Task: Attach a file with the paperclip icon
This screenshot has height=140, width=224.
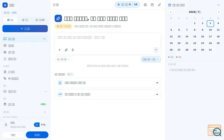Action: (x=66, y=50)
